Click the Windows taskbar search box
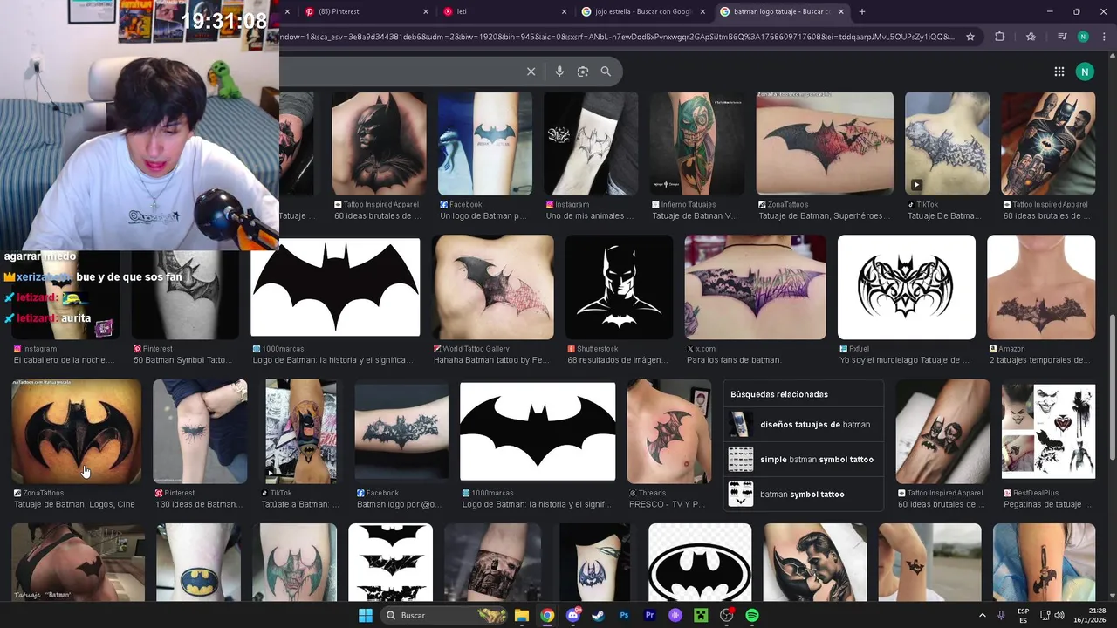This screenshot has height=628, width=1117. click(x=445, y=615)
